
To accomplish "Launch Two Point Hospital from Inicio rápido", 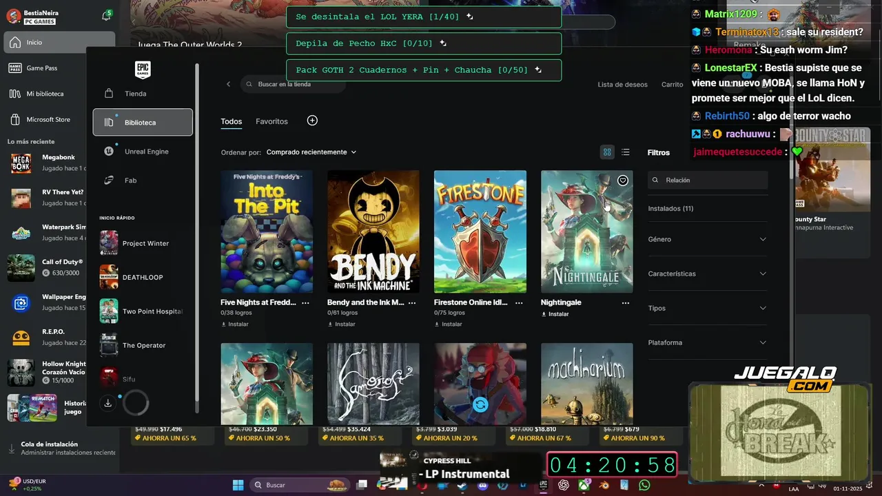I will click(x=141, y=311).
